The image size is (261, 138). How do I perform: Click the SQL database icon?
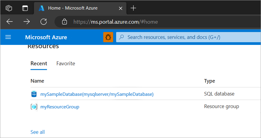tap(34, 94)
